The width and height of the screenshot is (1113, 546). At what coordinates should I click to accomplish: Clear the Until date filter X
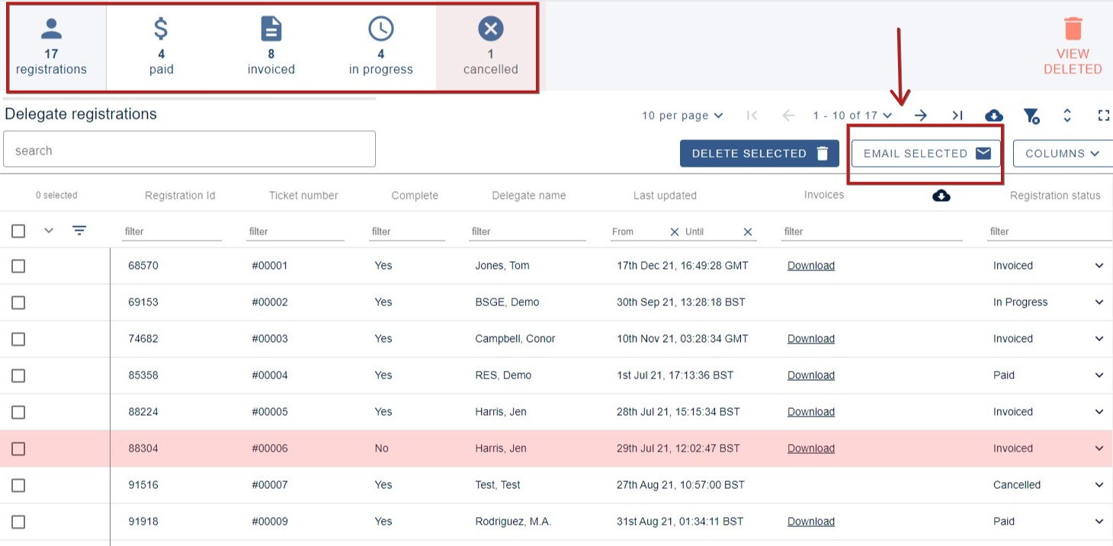[x=747, y=231]
